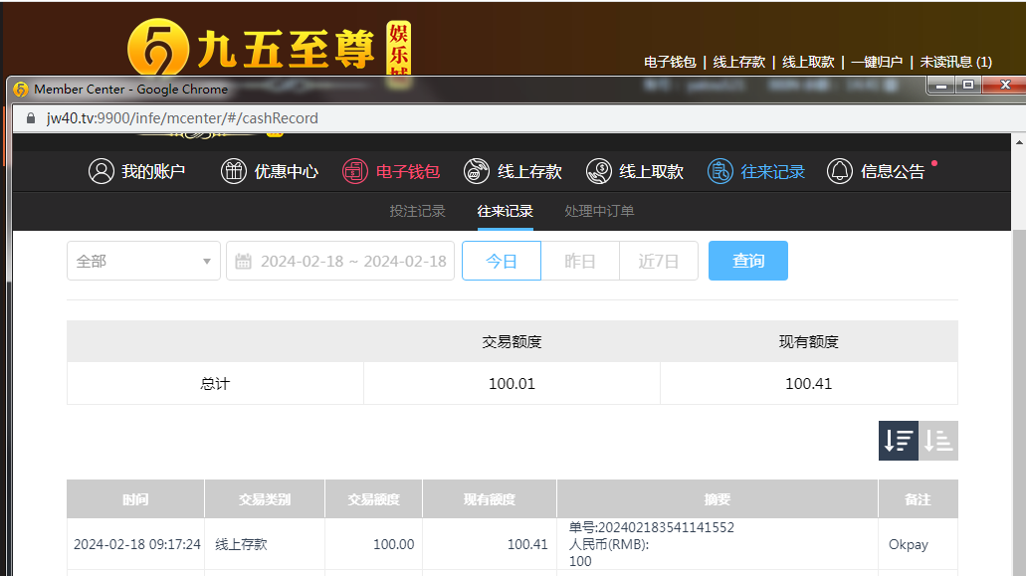Click 交易类别 column header

pos(265,498)
